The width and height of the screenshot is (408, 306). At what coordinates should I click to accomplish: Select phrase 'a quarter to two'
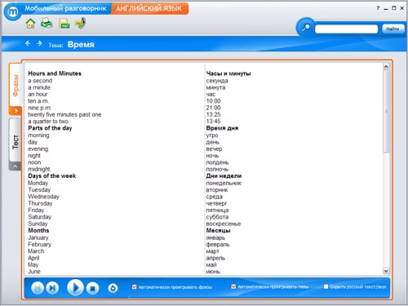(x=48, y=122)
